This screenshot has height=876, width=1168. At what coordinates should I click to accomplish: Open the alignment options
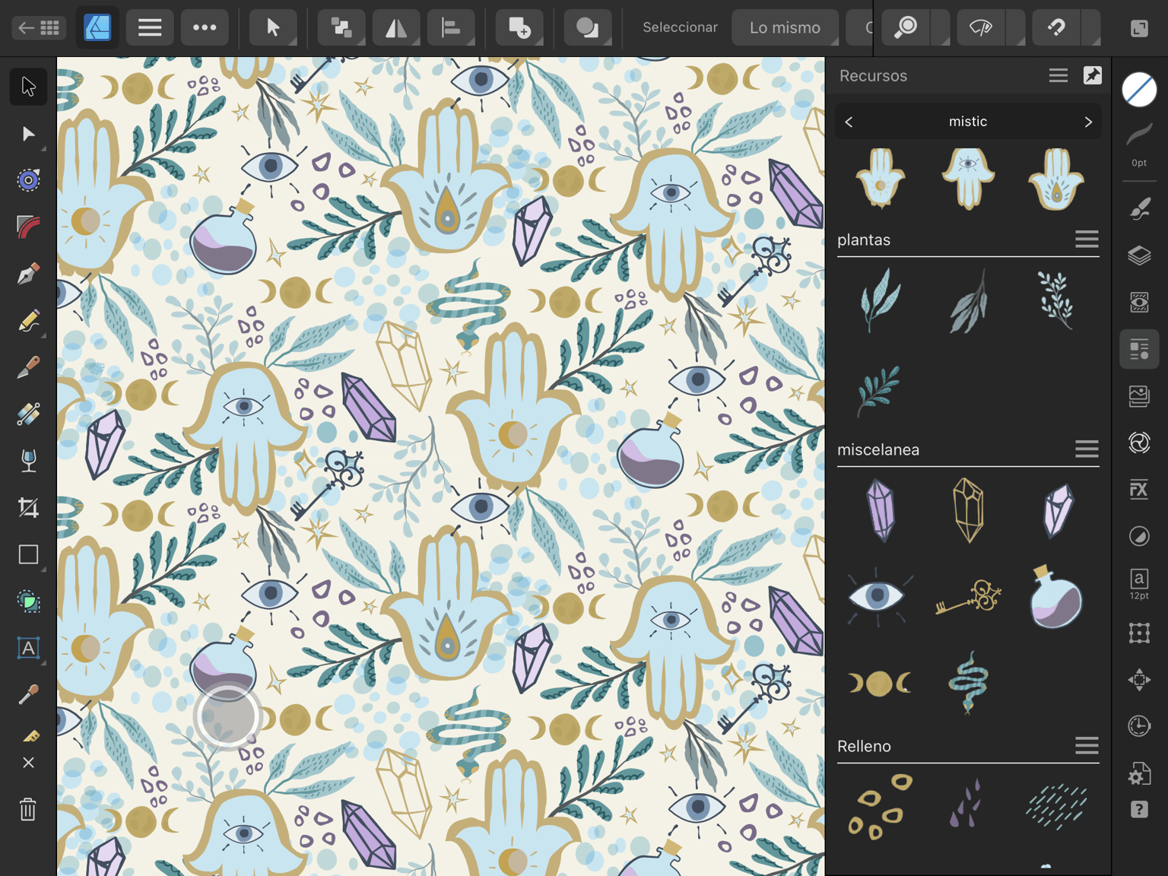point(451,28)
